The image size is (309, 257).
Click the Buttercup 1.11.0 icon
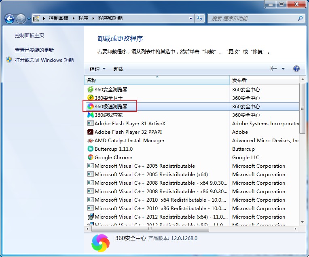(90, 149)
